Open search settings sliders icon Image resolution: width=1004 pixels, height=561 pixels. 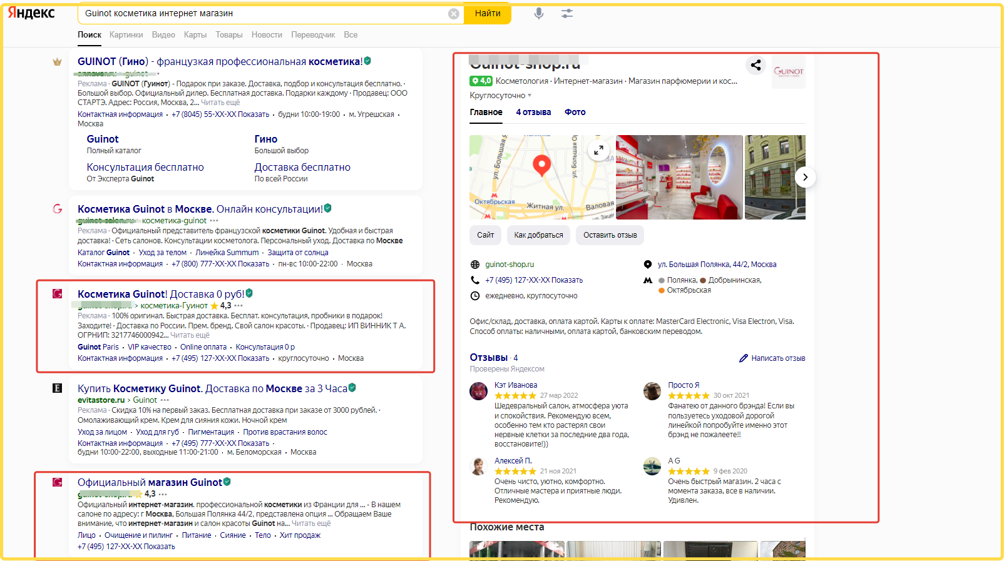click(x=567, y=13)
